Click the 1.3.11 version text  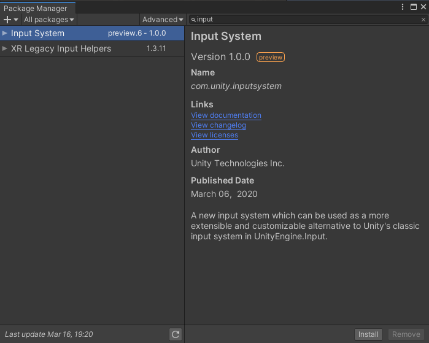click(x=157, y=48)
